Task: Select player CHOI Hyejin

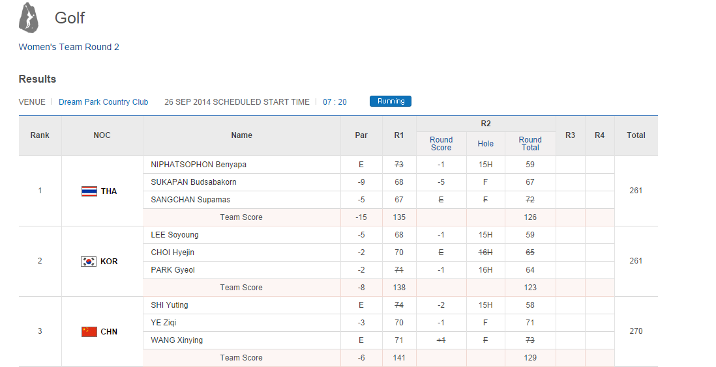Action: pyautogui.click(x=173, y=252)
